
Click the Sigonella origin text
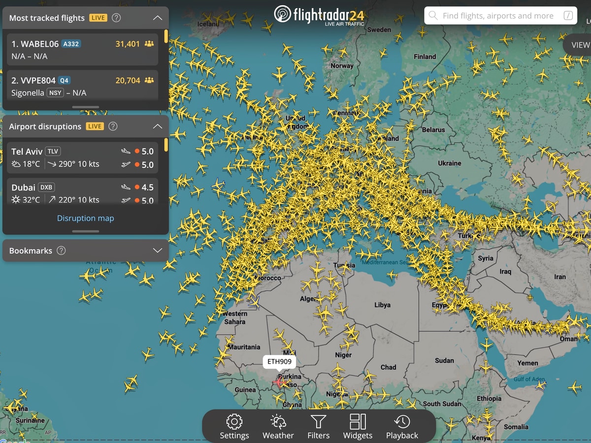tap(28, 93)
